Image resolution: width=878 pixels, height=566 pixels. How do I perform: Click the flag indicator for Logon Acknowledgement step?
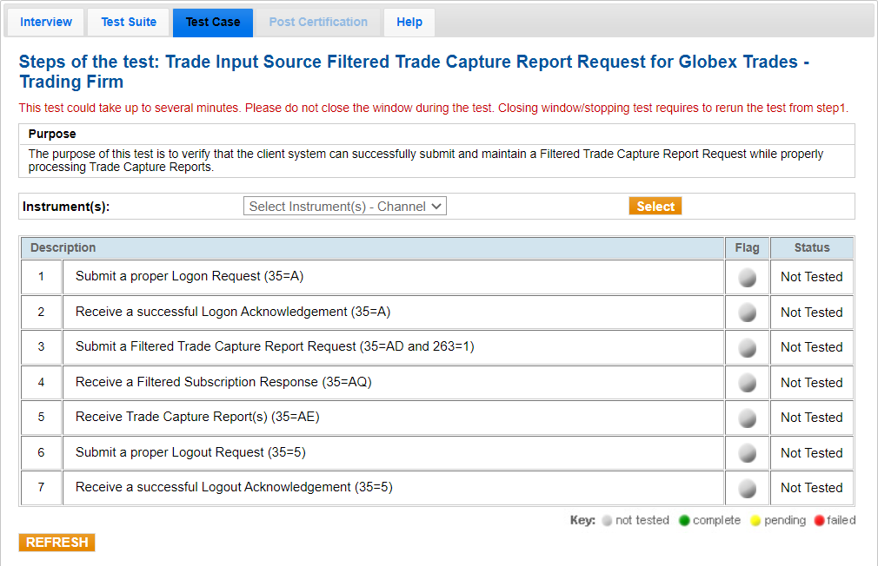(x=747, y=312)
